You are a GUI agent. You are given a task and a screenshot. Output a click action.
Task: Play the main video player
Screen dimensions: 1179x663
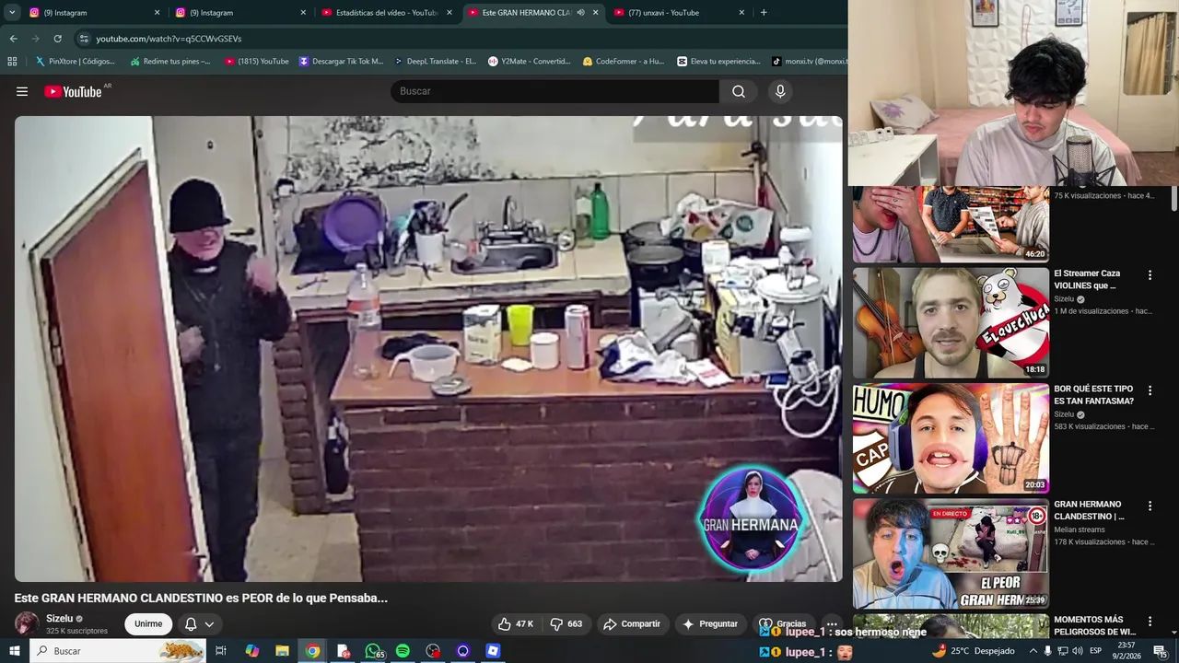tap(428, 348)
